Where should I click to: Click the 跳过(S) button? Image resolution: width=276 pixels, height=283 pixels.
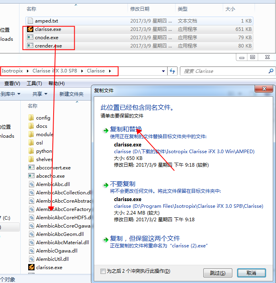point(218,273)
